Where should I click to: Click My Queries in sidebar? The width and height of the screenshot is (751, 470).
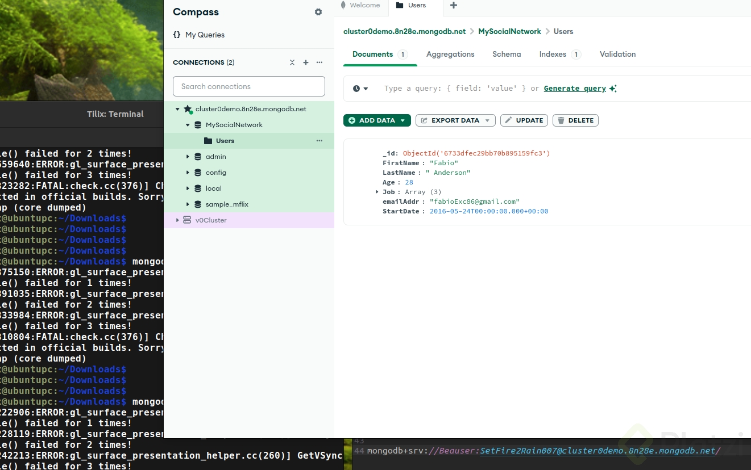pyautogui.click(x=205, y=35)
